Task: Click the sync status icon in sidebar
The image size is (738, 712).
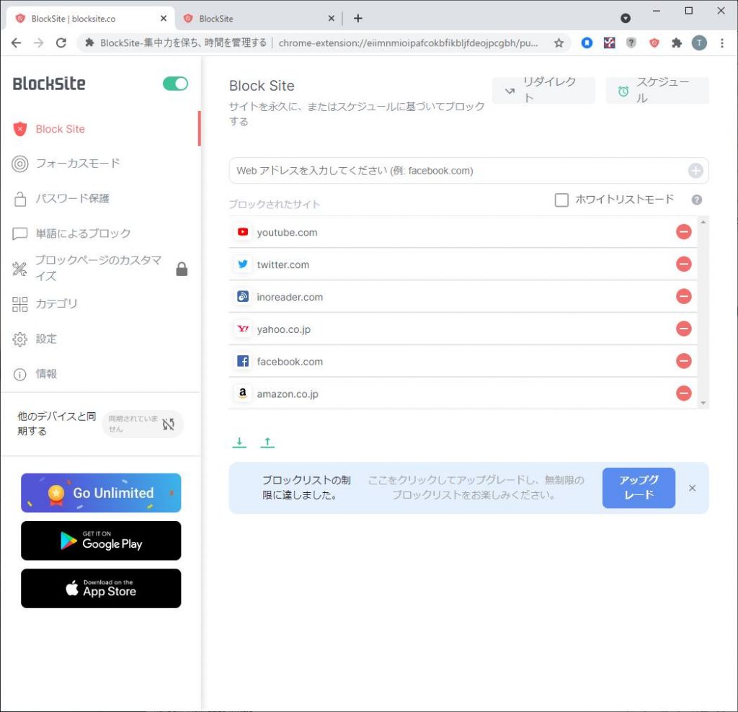Action: point(169,424)
